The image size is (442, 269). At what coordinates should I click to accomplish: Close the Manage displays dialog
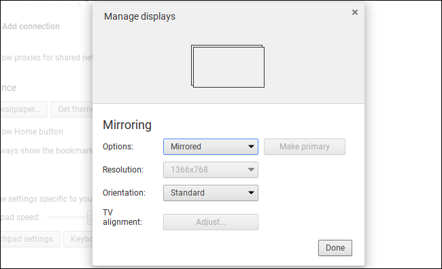click(x=354, y=12)
